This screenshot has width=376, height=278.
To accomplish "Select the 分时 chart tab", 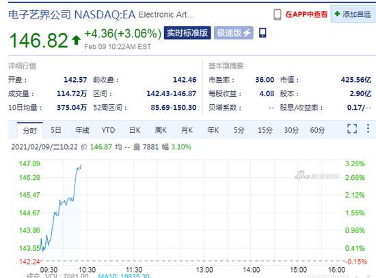I will tap(29, 130).
